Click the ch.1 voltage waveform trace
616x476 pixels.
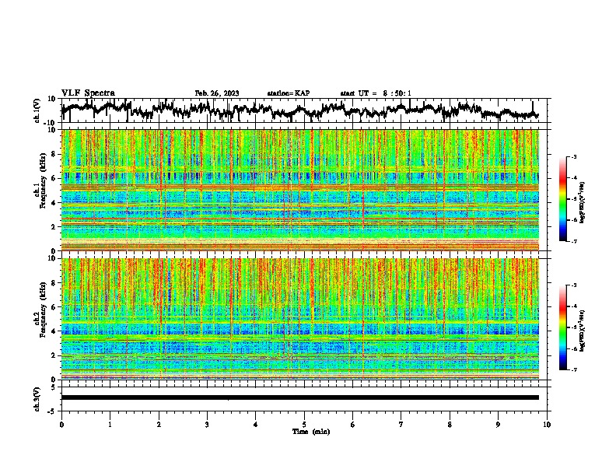(x=299, y=110)
